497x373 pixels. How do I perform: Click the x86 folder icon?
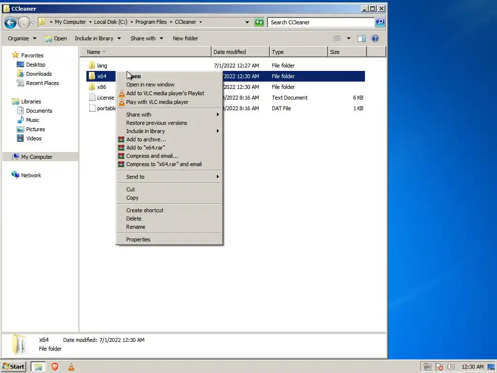tap(92, 86)
